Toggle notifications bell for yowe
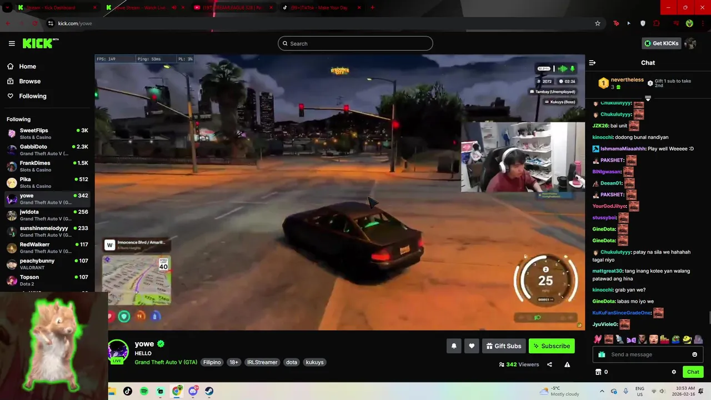Screen dimensions: 711x400 point(454,346)
